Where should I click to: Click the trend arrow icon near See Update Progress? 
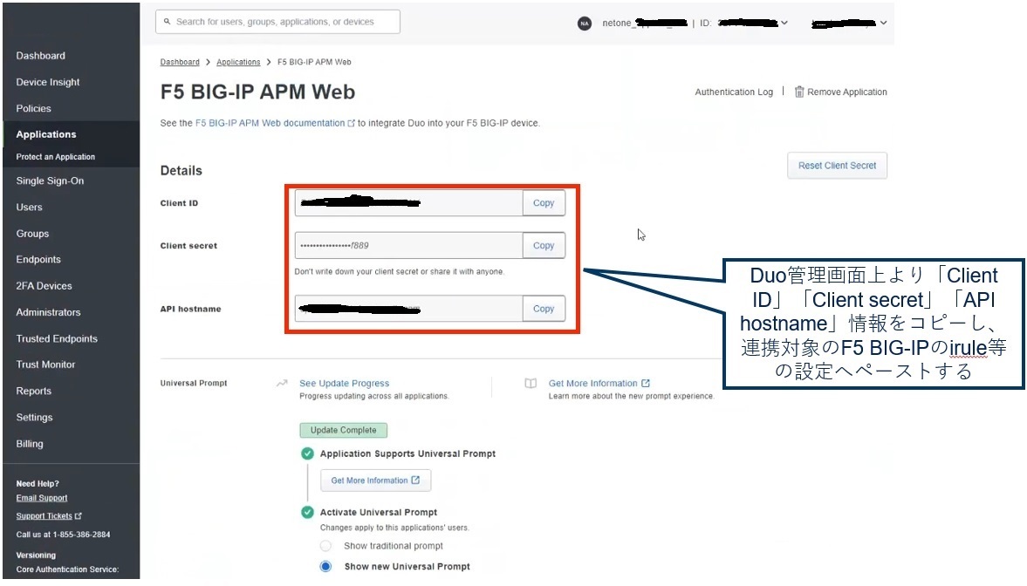coord(283,383)
